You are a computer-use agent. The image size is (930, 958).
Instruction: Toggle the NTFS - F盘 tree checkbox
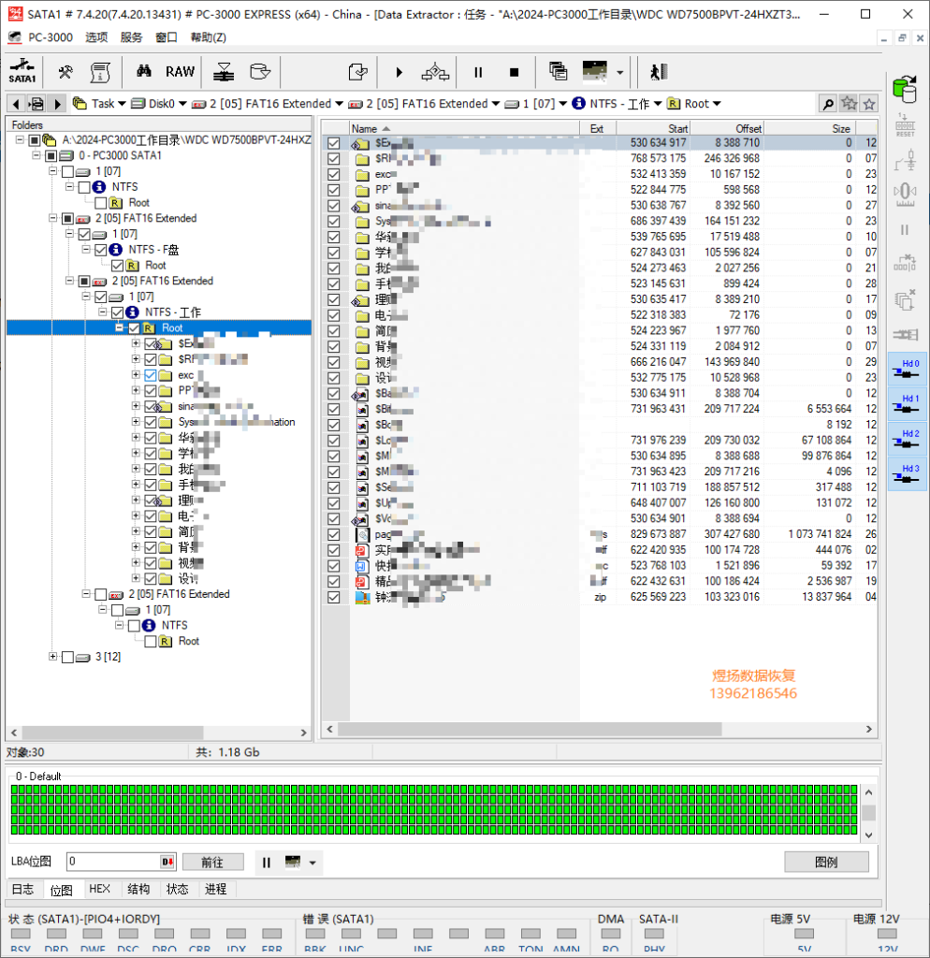pos(101,249)
